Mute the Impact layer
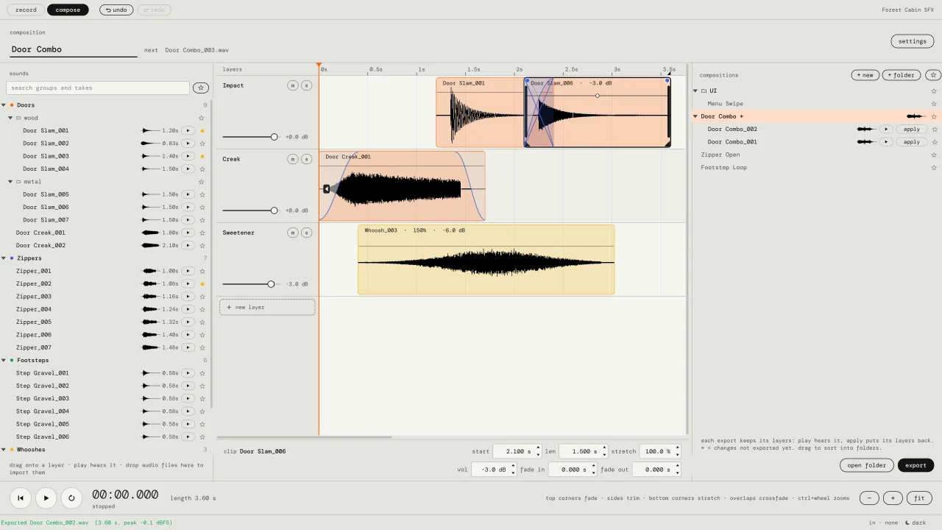 [293, 85]
